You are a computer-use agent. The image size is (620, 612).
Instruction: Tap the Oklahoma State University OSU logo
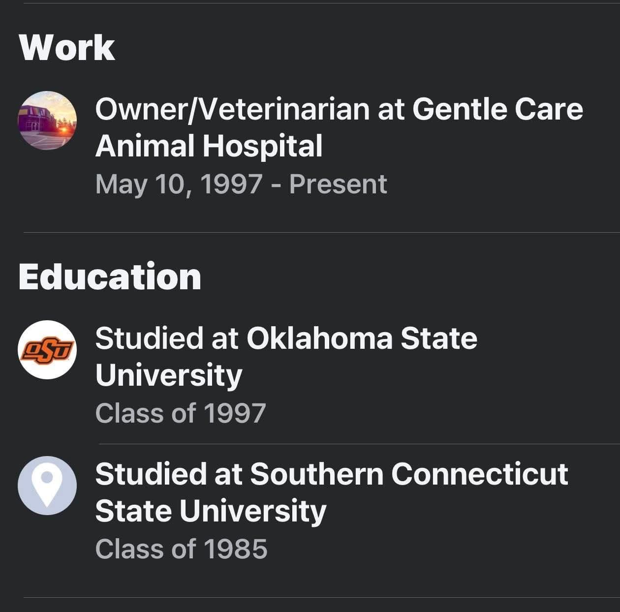tap(47, 350)
